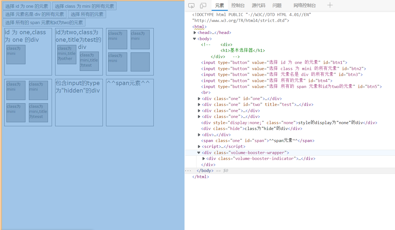The height and width of the screenshot is (230, 395).
Task: Expand the head node
Action: (x=195, y=33)
